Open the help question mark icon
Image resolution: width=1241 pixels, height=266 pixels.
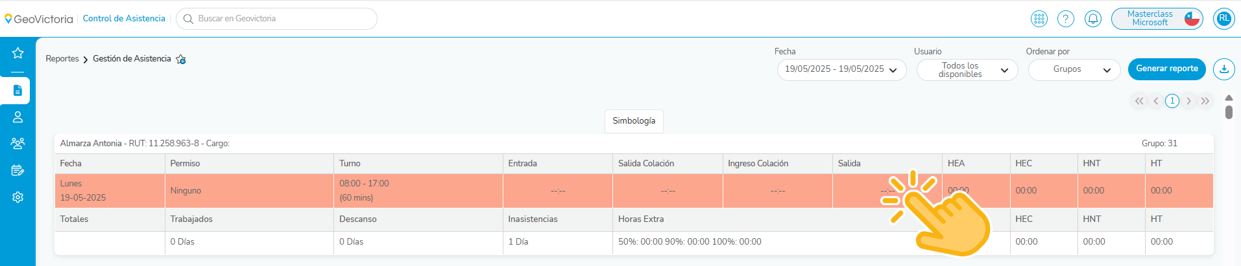1066,19
